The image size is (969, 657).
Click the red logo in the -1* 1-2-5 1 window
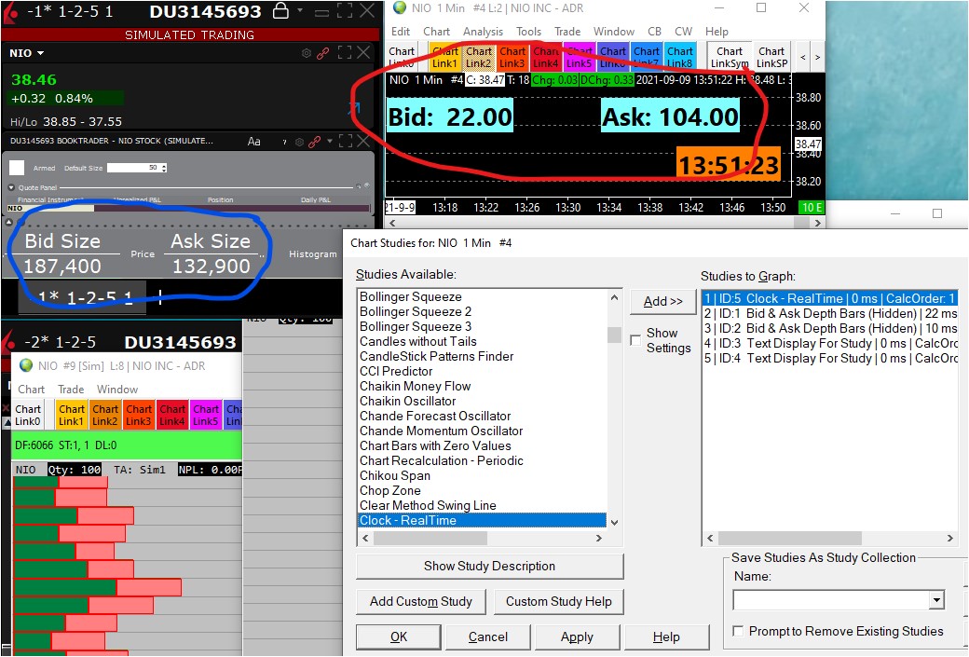coord(10,12)
